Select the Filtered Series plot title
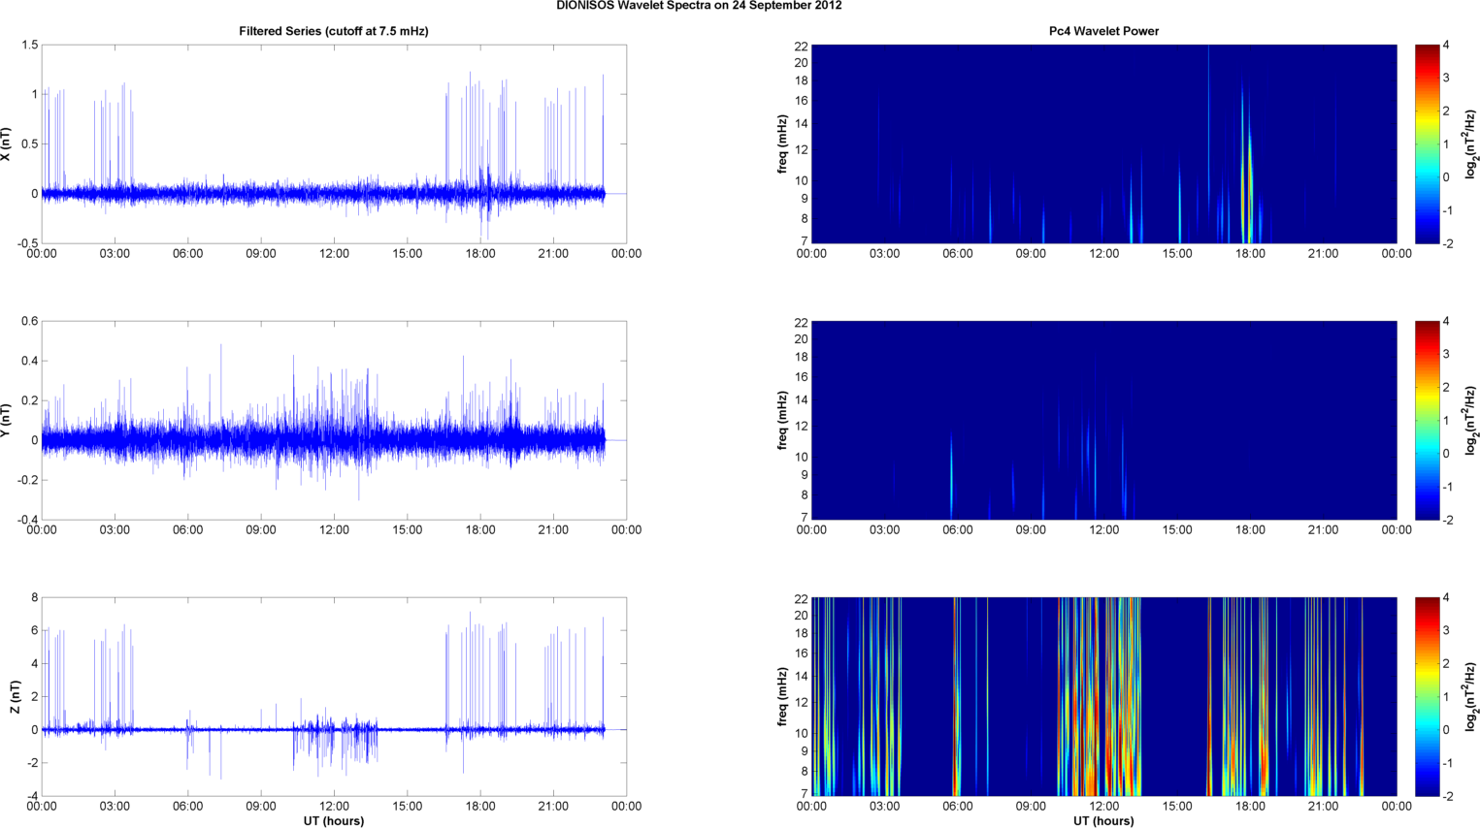Viewport: 1480px width, 828px height. click(333, 31)
